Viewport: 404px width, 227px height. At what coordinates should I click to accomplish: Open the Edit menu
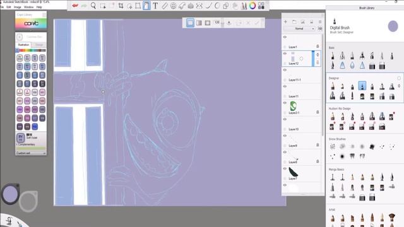[x=8, y=7]
